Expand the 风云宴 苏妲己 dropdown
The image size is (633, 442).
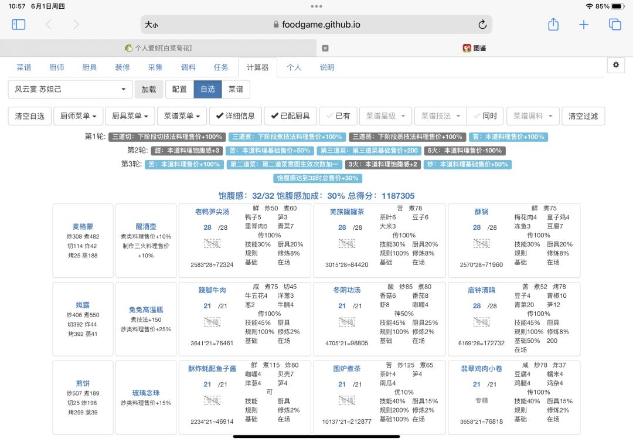70,89
